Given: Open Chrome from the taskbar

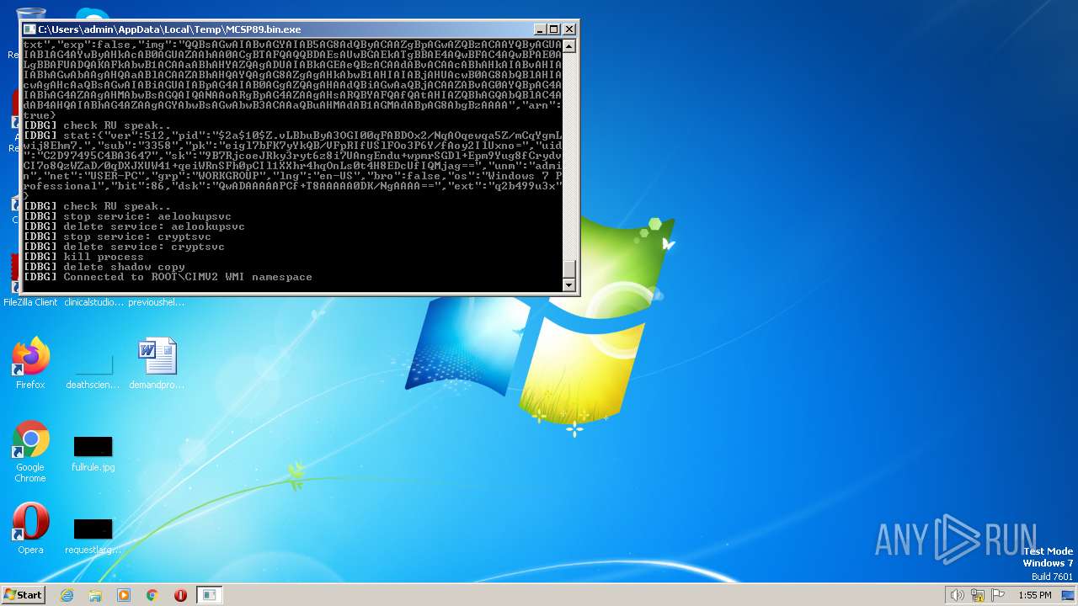Looking at the screenshot, I should pyautogui.click(x=152, y=595).
